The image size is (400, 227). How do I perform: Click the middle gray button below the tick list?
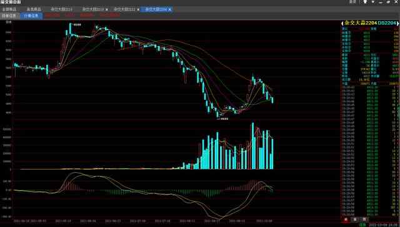click(x=355, y=220)
